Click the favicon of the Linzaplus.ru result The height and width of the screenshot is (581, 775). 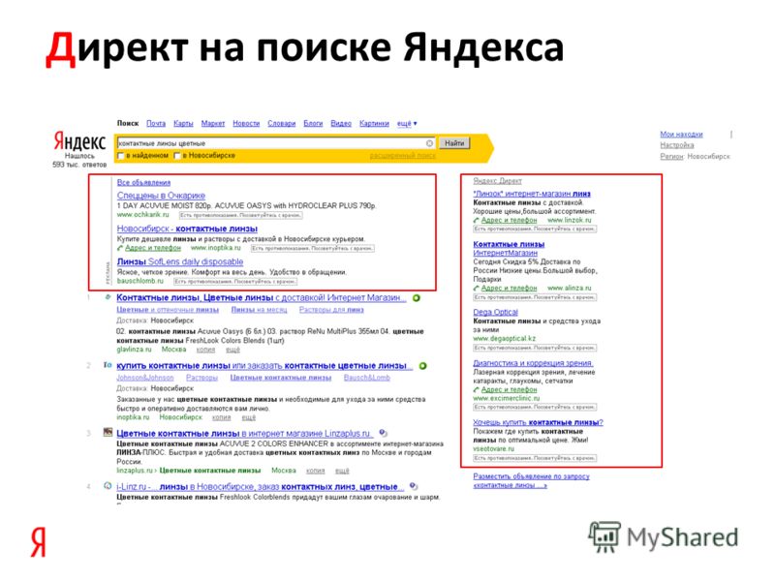tap(108, 433)
